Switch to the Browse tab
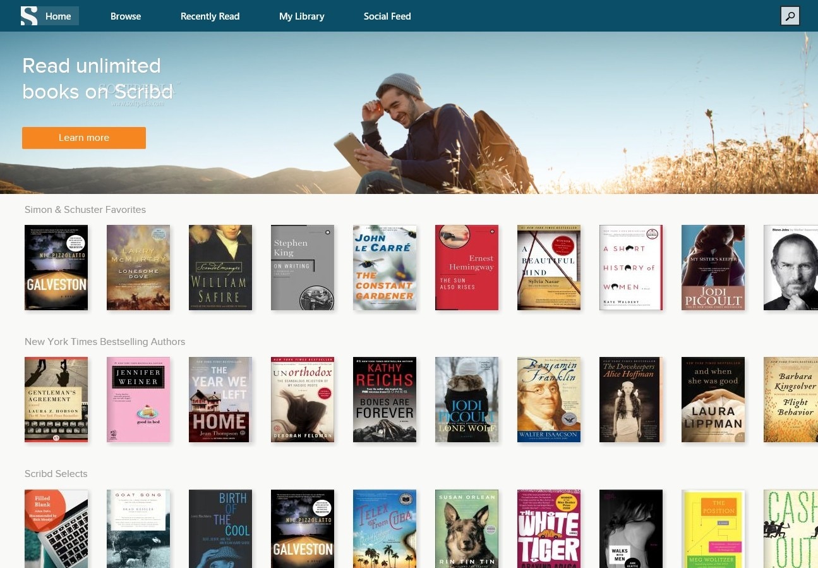This screenshot has width=818, height=568. [126, 16]
